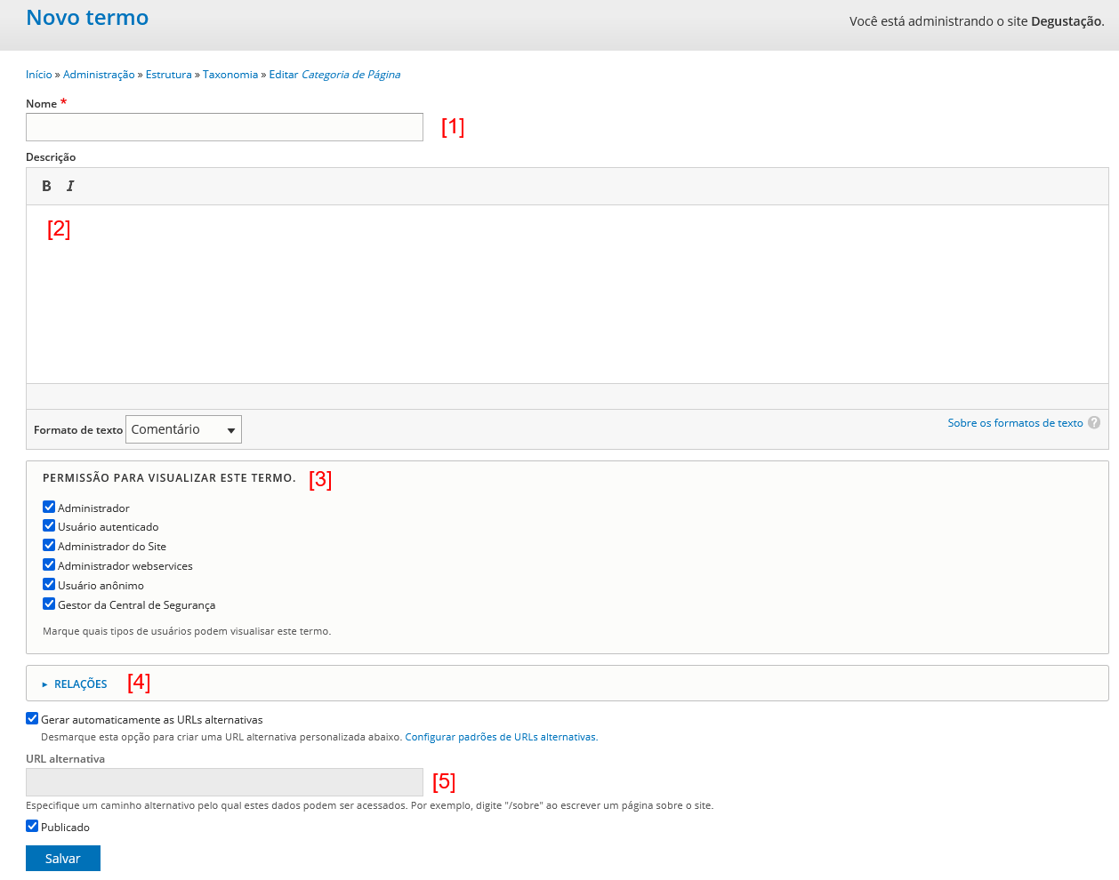This screenshot has width=1119, height=880.
Task: Open the Administração breadcrumb link
Action: (99, 75)
